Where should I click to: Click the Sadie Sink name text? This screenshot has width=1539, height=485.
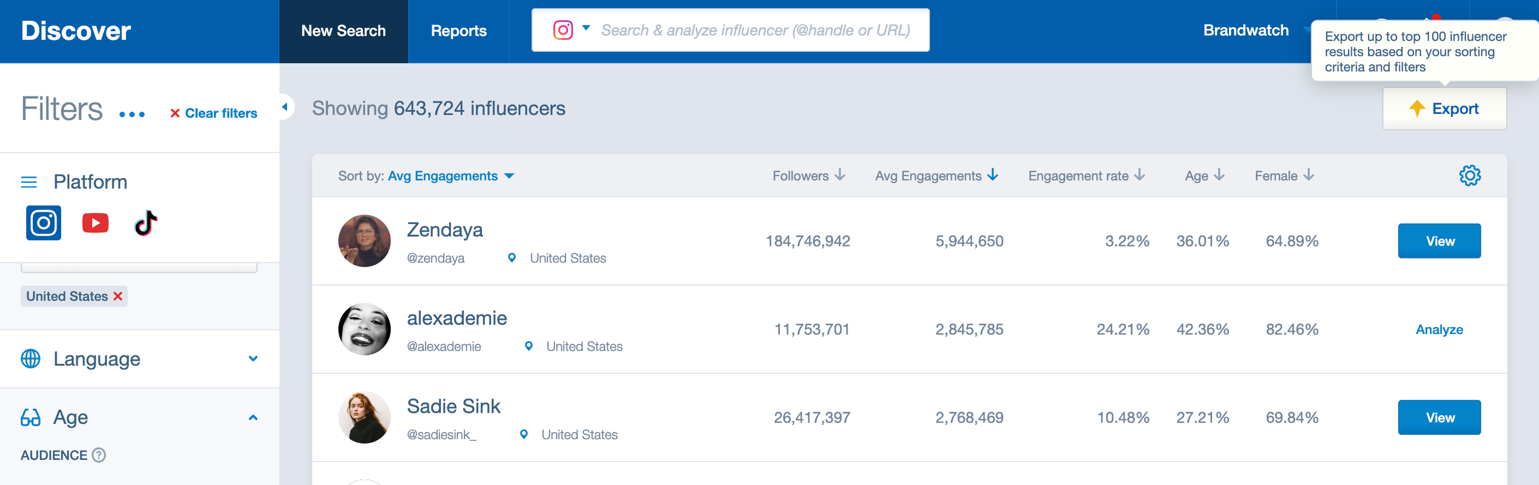[453, 406]
